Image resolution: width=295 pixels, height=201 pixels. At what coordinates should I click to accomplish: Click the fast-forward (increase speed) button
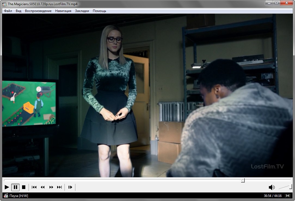pyautogui.click(x=51, y=187)
